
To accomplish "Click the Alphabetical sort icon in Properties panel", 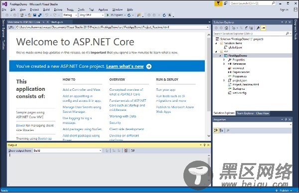I will pos(221,130).
